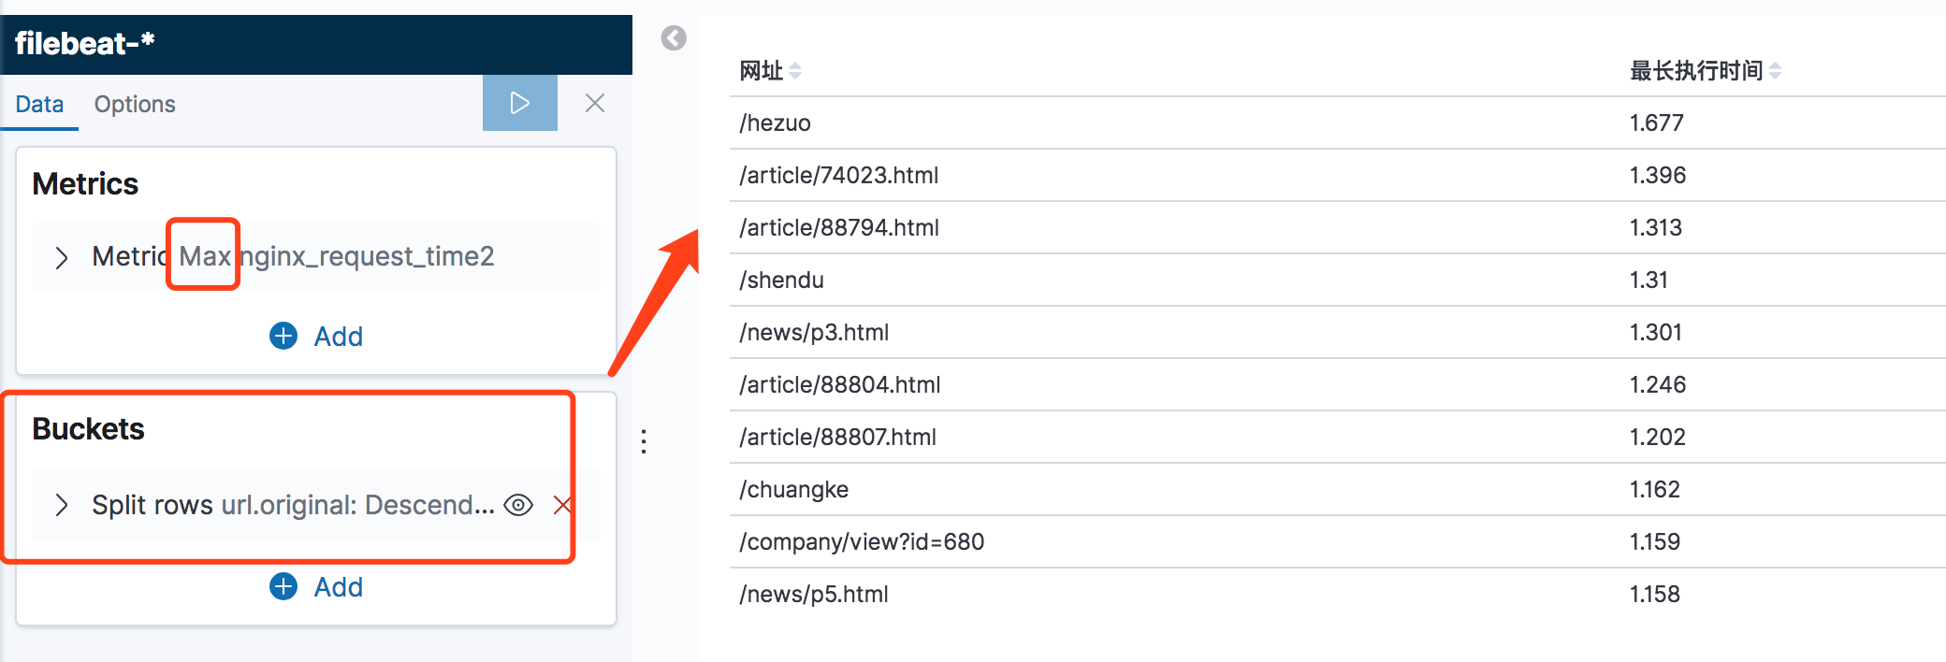Click the /article/74023.html cell
The width and height of the screenshot is (1946, 662).
click(838, 175)
